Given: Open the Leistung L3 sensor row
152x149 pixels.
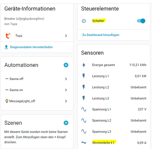Looking at the screenshot, I should [114, 98].
